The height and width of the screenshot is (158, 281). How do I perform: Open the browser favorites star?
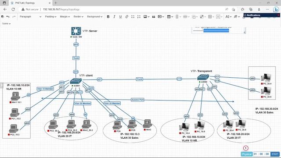click(x=242, y=9)
